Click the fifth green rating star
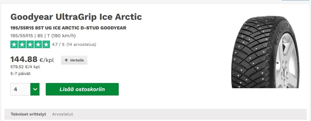 pos(46,44)
